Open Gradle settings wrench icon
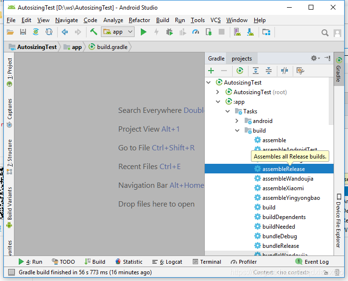This screenshot has height=281, width=348. tap(300, 71)
